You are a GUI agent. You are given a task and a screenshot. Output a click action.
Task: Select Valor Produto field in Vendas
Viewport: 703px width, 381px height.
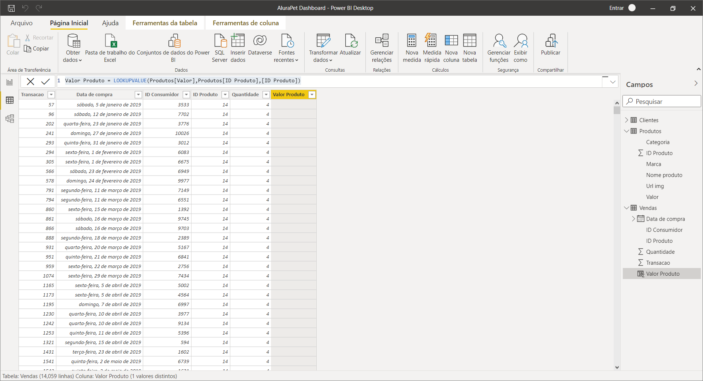662,274
